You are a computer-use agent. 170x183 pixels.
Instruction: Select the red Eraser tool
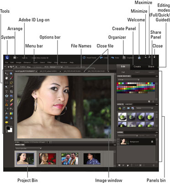[x=11, y=105]
